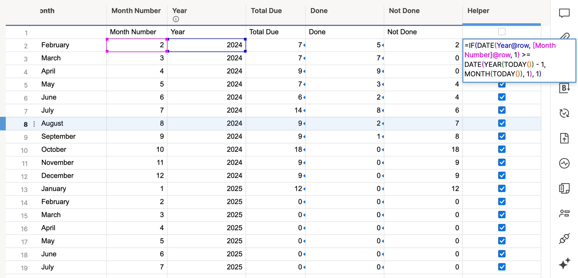This screenshot has width=578, height=278.
Task: Click Done value '8' in July 2024 row
Action: pos(379,110)
